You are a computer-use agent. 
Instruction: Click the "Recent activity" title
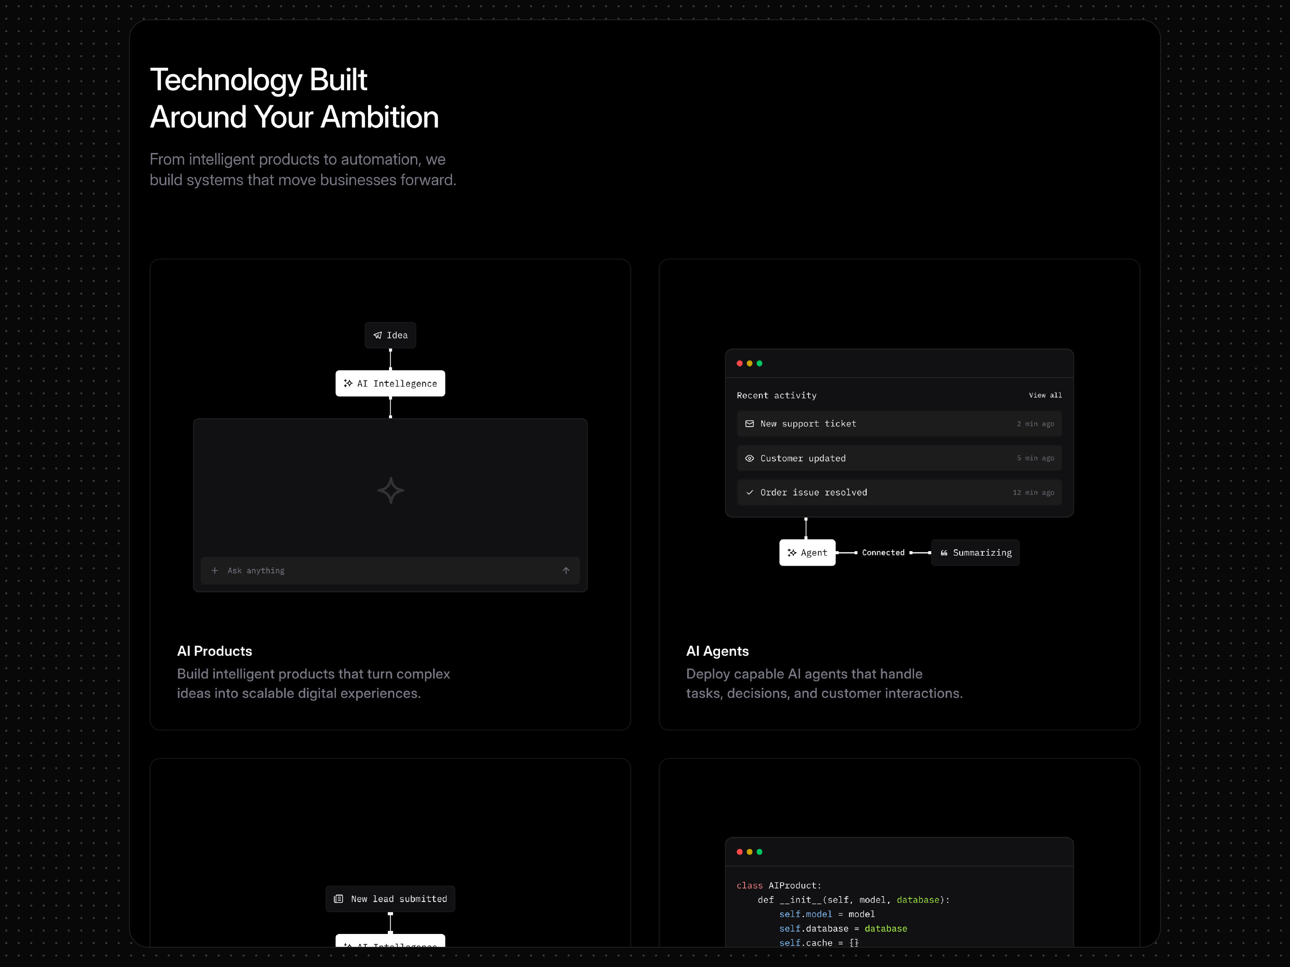coord(776,395)
